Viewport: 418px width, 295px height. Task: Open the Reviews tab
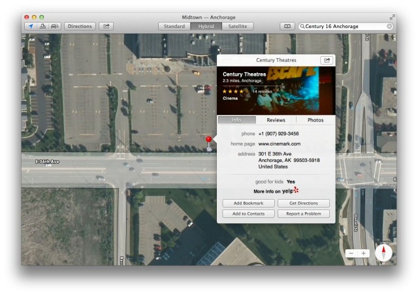(276, 120)
